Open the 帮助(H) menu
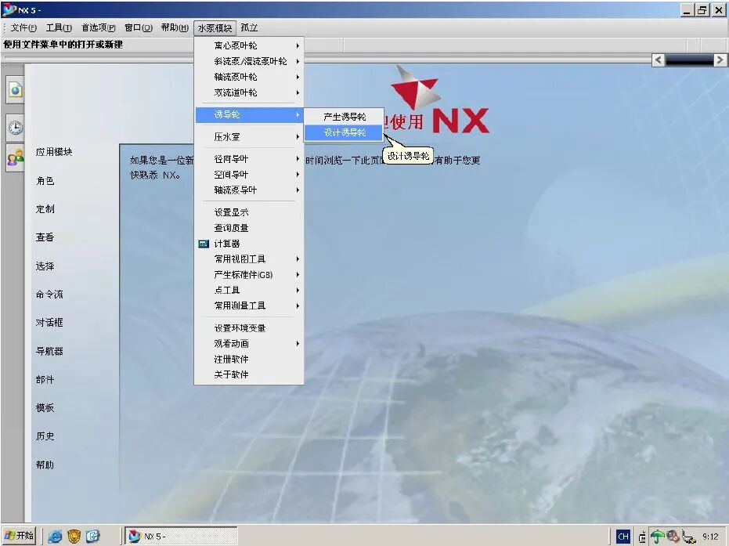729x546 pixels. pyautogui.click(x=175, y=28)
